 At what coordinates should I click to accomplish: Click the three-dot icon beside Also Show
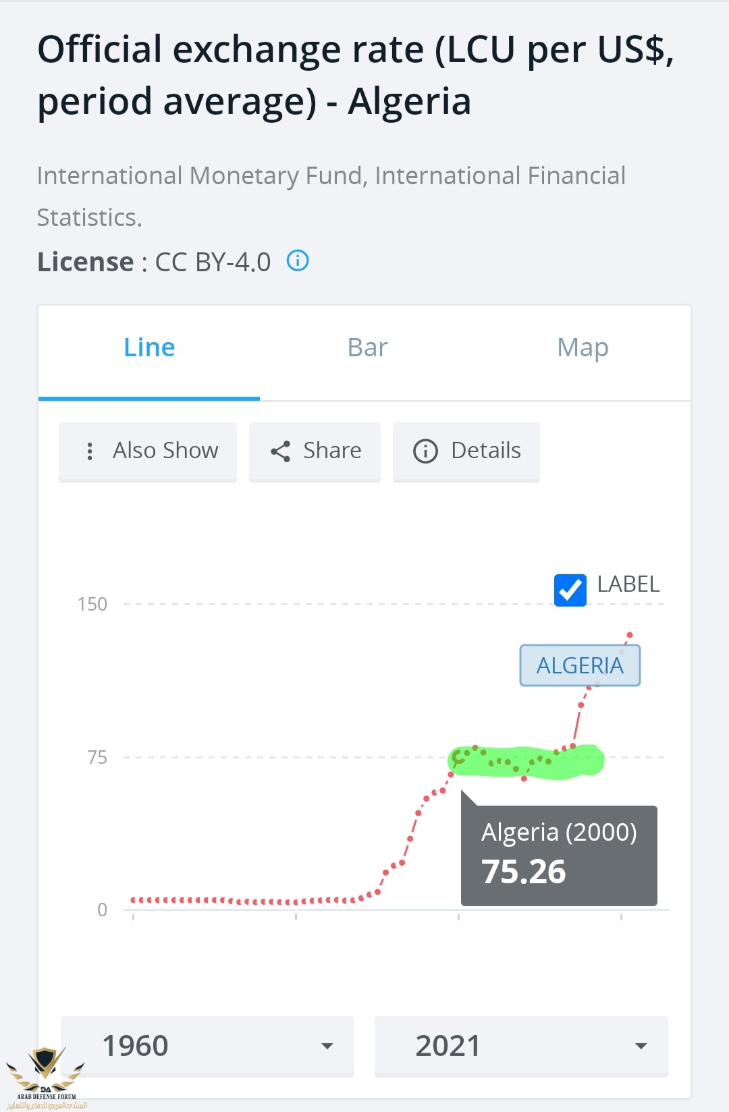pyautogui.click(x=90, y=451)
